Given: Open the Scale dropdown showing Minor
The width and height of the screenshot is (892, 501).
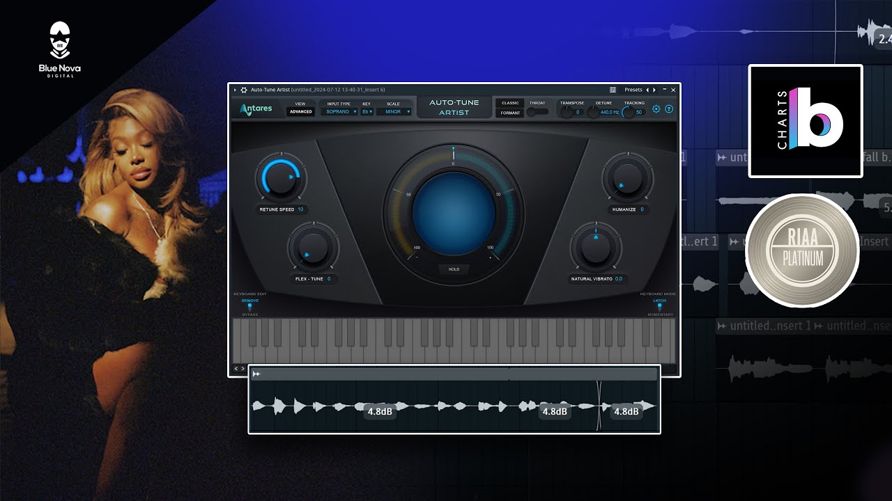Looking at the screenshot, I should coord(395,111).
